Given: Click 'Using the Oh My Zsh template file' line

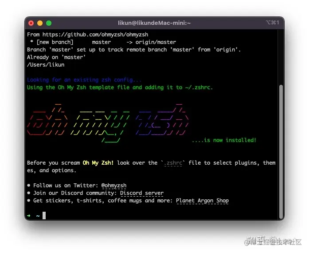Looking at the screenshot, I should [x=120, y=87].
